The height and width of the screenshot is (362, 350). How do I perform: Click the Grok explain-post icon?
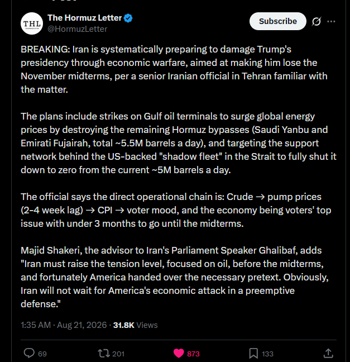[317, 21]
